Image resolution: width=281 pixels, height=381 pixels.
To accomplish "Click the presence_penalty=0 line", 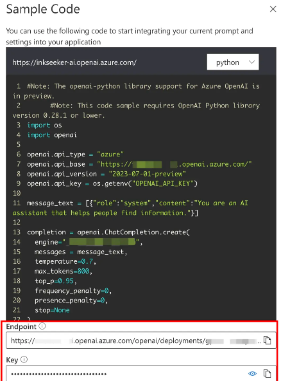I will click(71, 301).
